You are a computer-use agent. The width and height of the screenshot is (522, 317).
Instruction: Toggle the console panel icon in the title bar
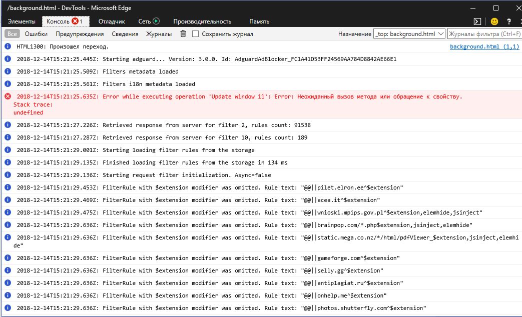tap(477, 21)
